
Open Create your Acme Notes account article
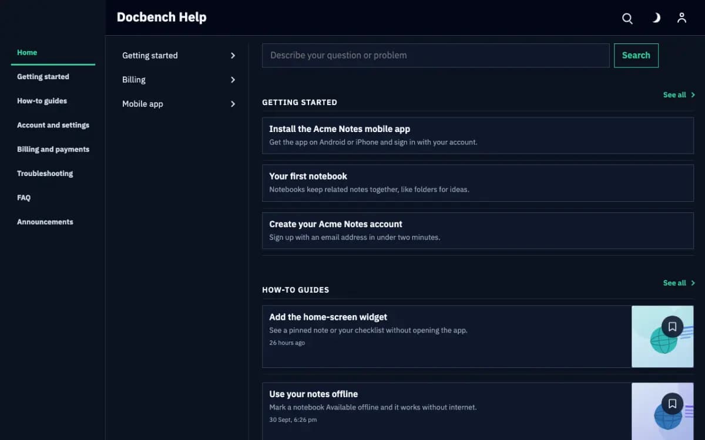click(x=478, y=231)
